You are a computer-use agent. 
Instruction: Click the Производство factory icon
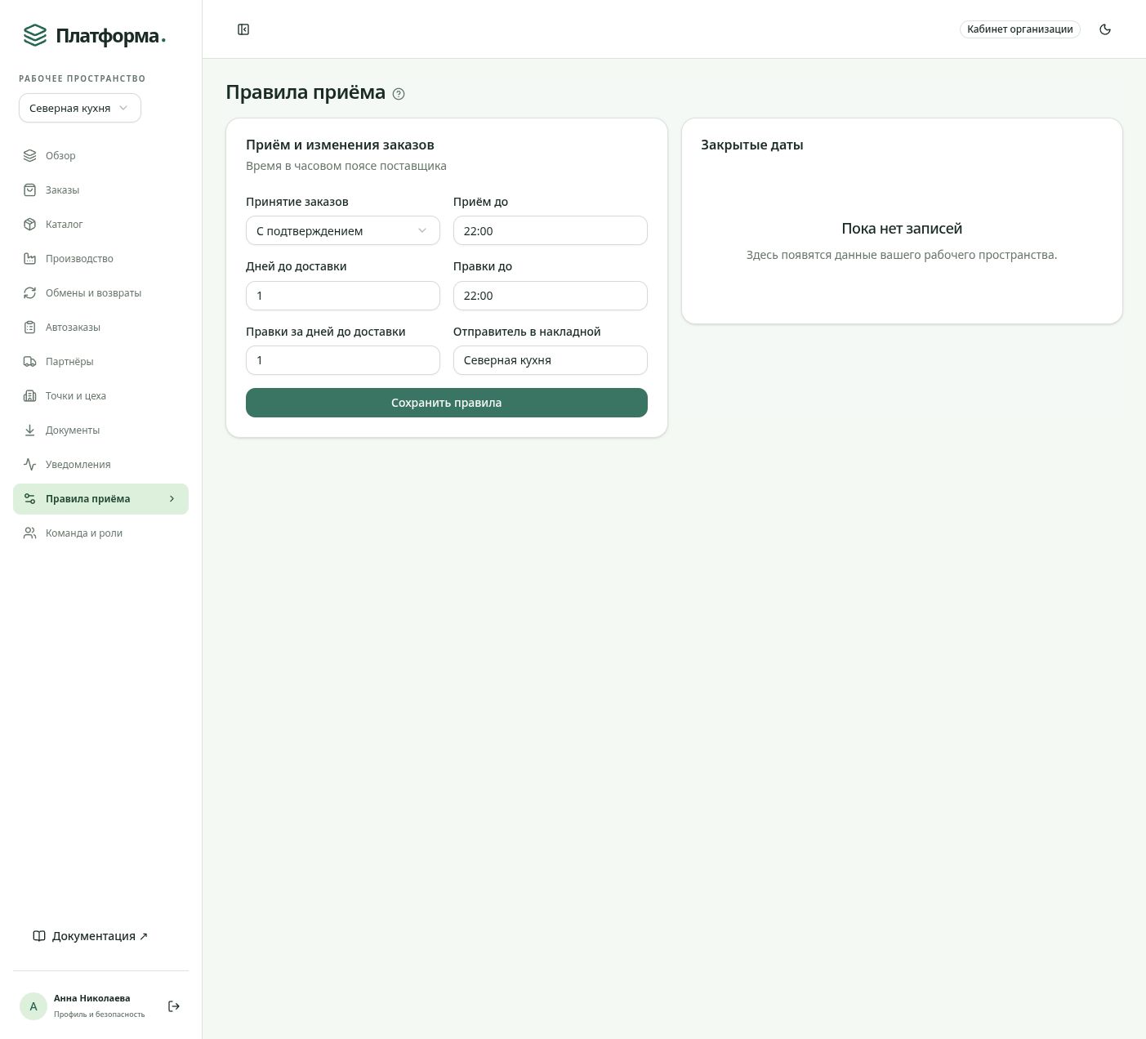(30, 258)
